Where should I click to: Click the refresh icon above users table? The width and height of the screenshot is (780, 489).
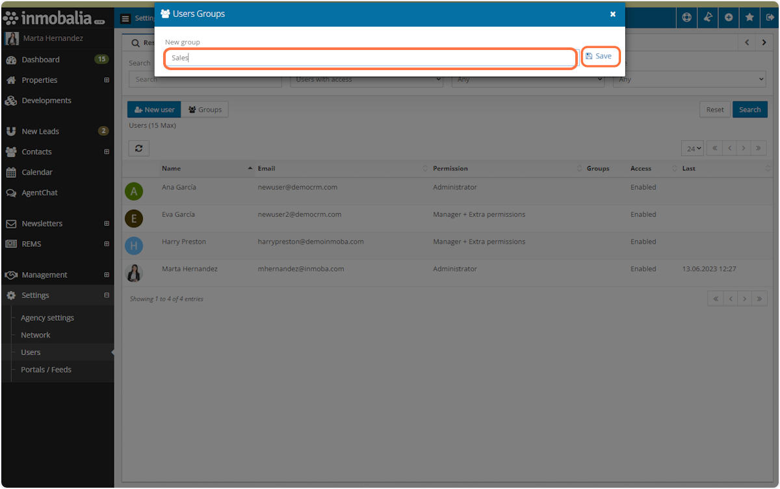pos(139,148)
